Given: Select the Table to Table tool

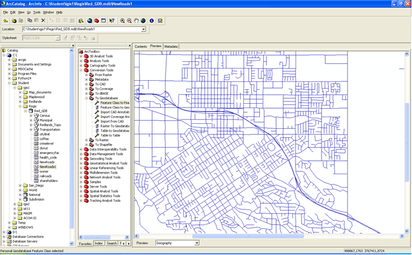Looking at the screenshot, I should (x=110, y=135).
